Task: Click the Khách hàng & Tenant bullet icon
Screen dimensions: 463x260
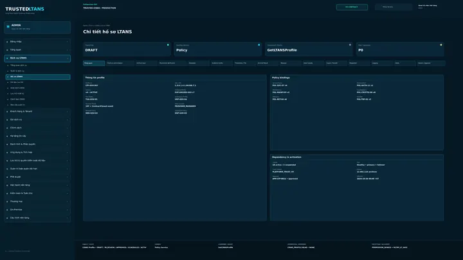Action: (7, 112)
